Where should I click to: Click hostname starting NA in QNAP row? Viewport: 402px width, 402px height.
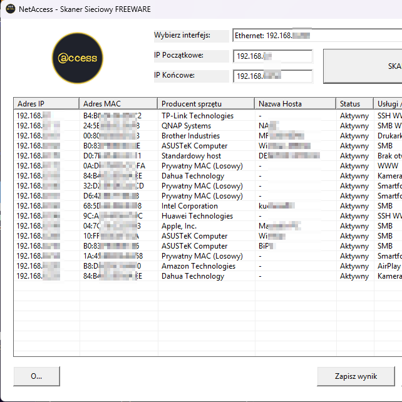[x=269, y=126]
